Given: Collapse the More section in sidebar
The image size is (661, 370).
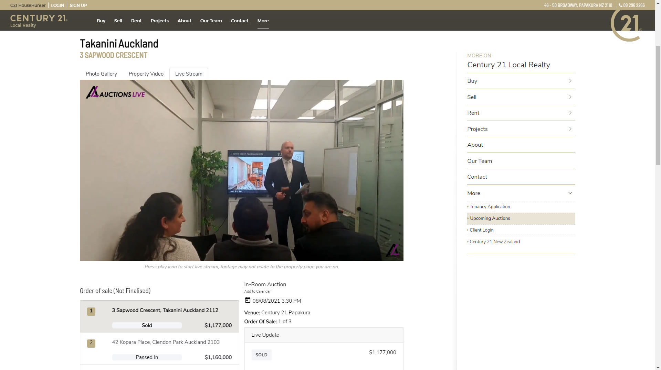Looking at the screenshot, I should [x=570, y=193].
